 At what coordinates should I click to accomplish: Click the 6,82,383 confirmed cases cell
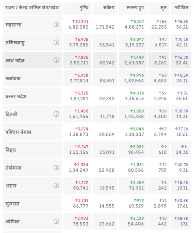pyautogui.click(x=78, y=27)
